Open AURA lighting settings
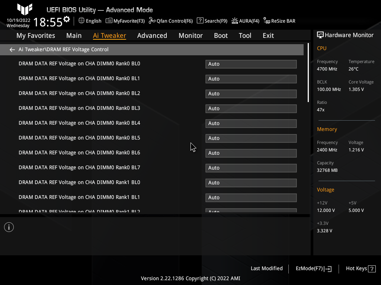 (x=245, y=21)
